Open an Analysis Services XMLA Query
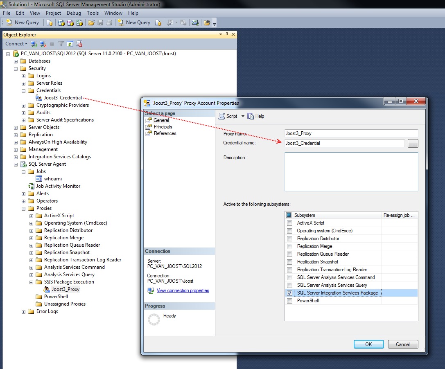Image resolution: width=445 pixels, height=369 pixels. 79,22
